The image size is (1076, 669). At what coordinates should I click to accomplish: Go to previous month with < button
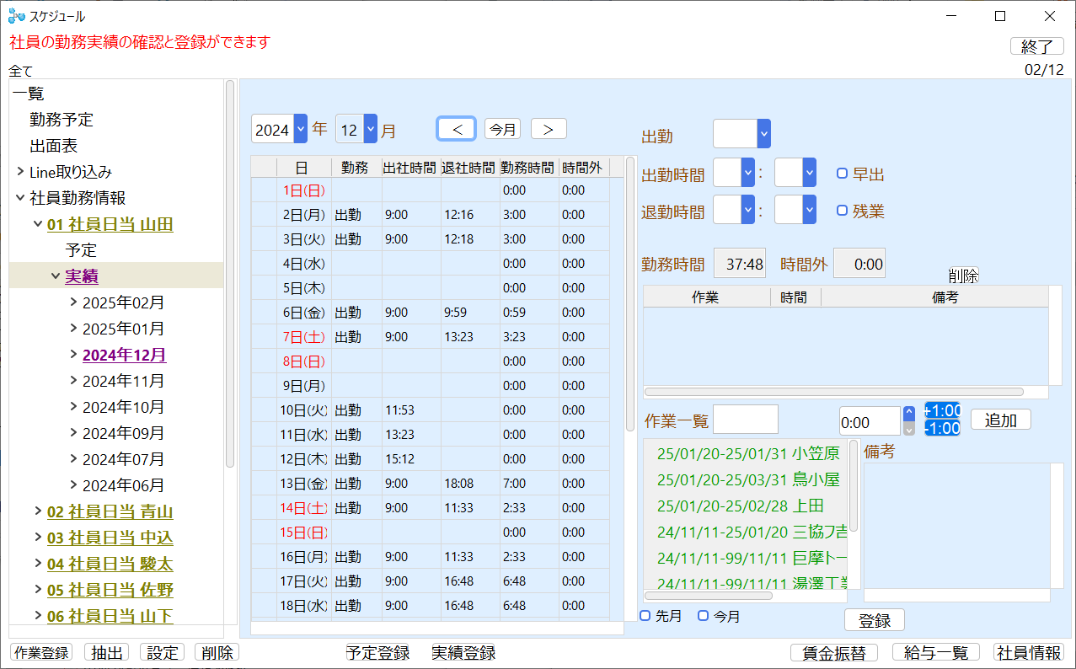coord(456,129)
